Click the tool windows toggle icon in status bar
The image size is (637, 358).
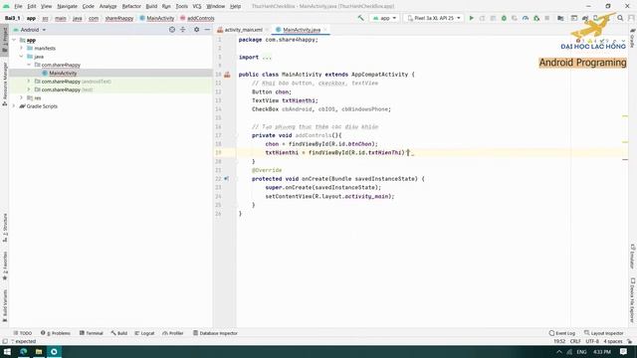point(5,341)
